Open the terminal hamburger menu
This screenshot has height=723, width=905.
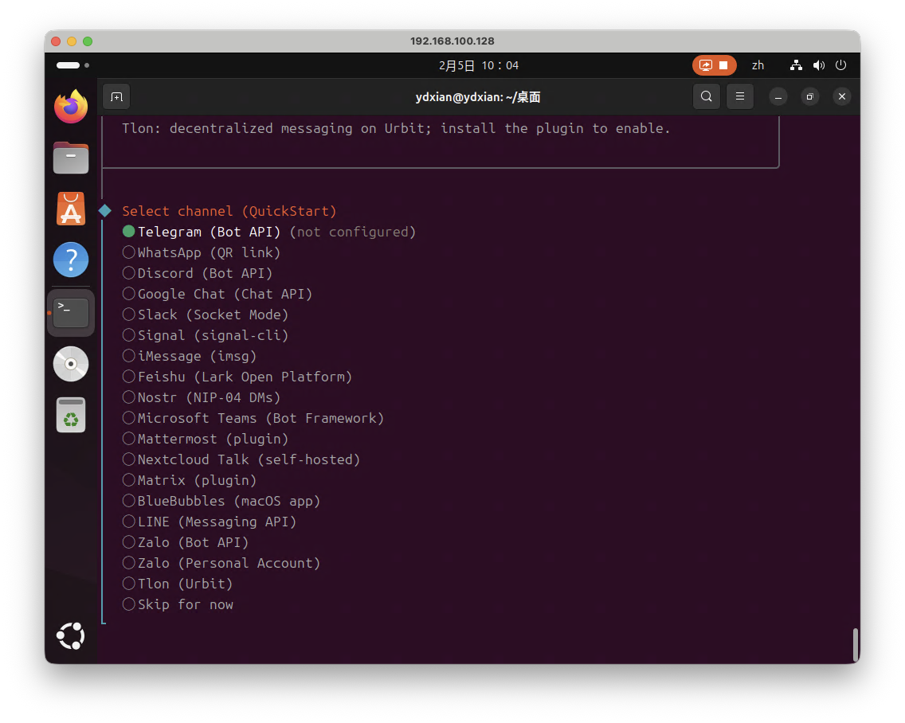coord(739,97)
